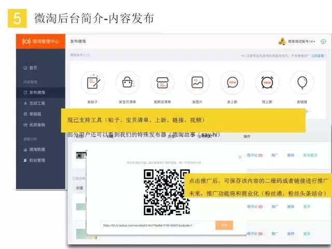This screenshot has width=332, height=249.
Task: Open the chat bubble icon beside account name
Action: click(x=323, y=41)
